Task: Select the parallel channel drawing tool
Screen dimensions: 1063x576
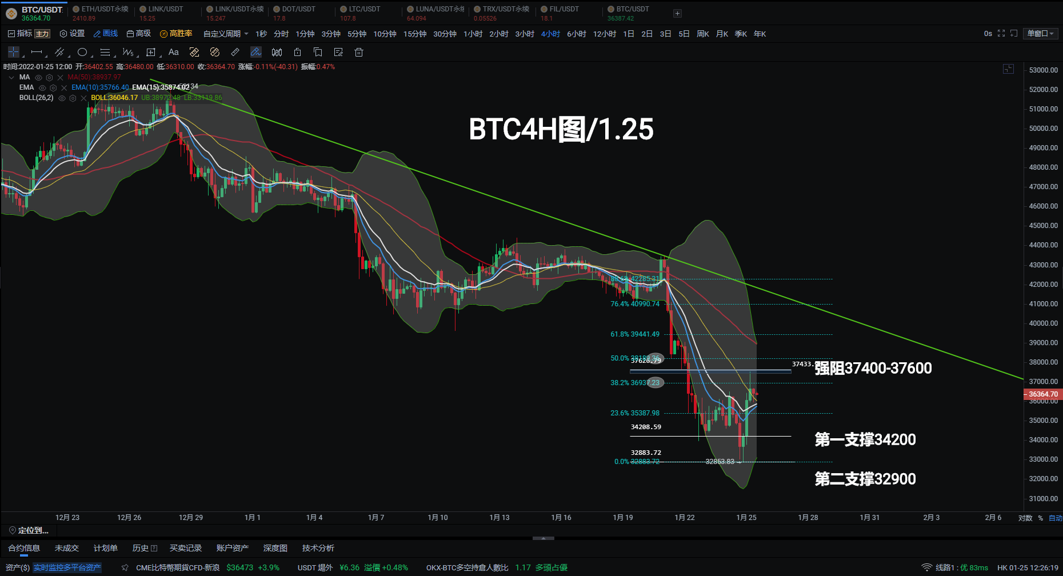Action: coord(59,52)
